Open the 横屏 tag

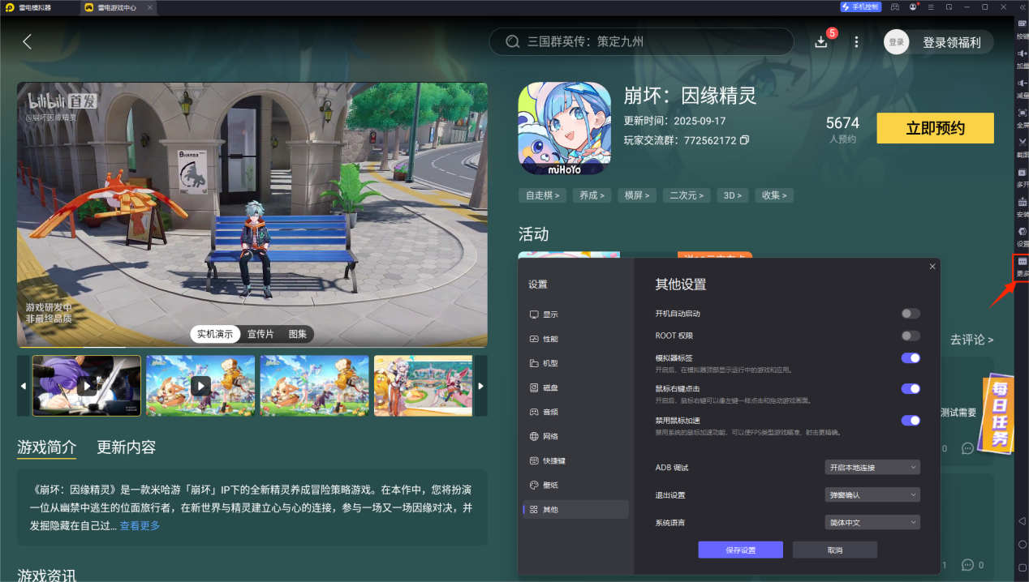point(637,195)
